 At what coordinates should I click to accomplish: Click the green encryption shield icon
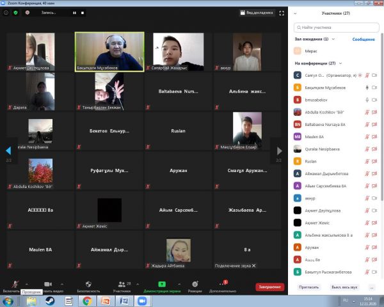point(16,12)
